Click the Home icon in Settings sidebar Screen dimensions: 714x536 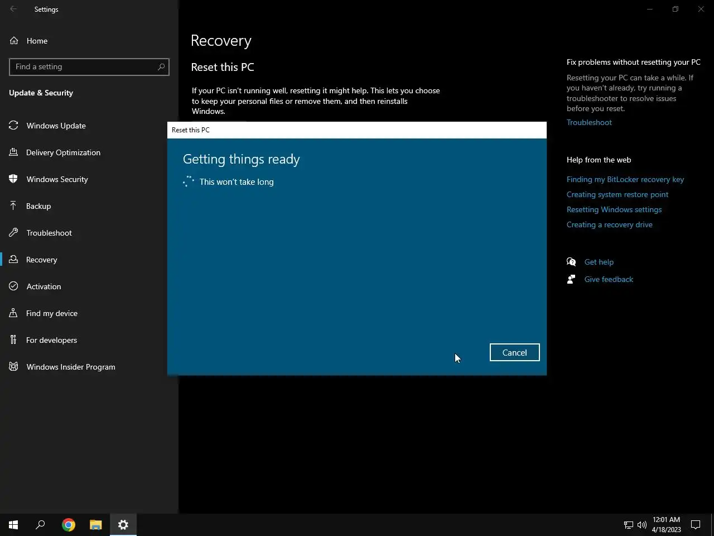click(14, 41)
